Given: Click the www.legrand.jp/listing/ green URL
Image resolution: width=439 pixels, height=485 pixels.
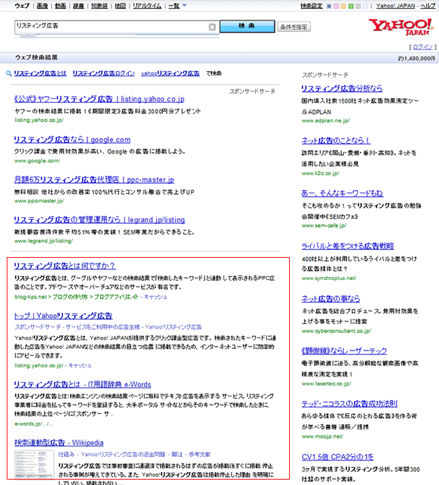Looking at the screenshot, I should (x=43, y=241).
